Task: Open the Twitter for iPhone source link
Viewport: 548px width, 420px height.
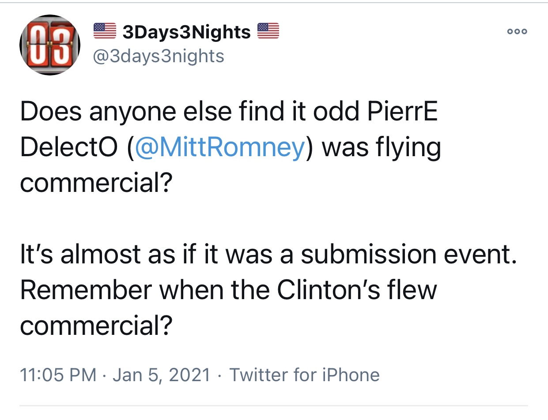Action: (304, 375)
